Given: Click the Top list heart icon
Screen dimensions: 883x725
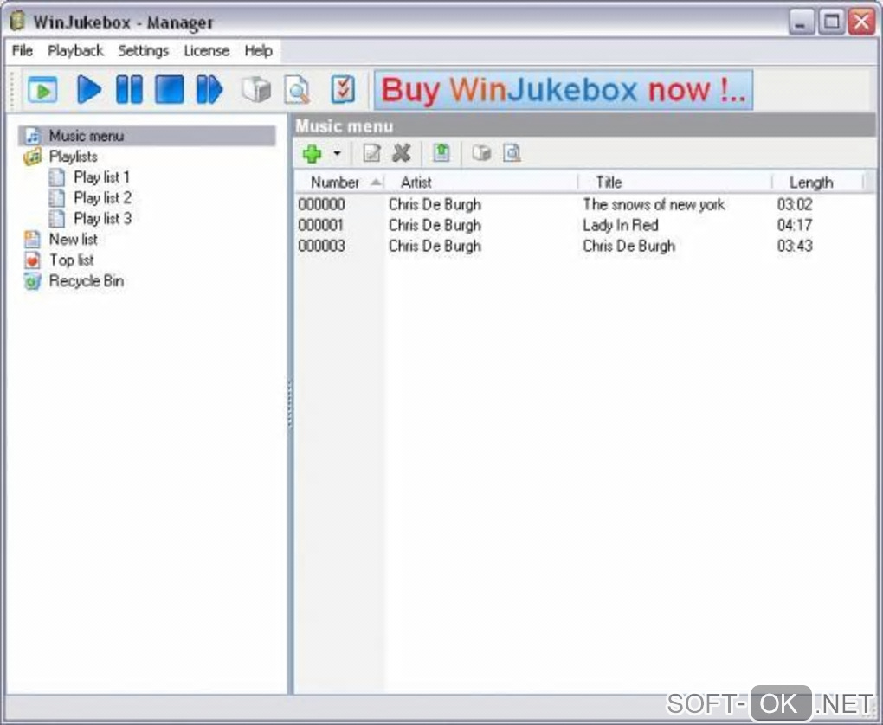Looking at the screenshot, I should [x=33, y=260].
